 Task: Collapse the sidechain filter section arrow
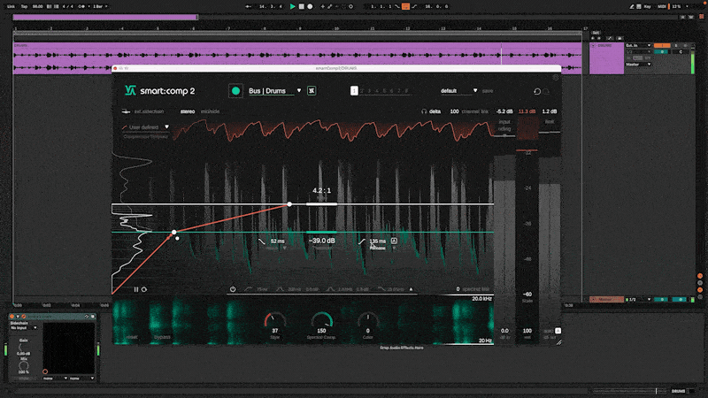pyautogui.click(x=411, y=289)
